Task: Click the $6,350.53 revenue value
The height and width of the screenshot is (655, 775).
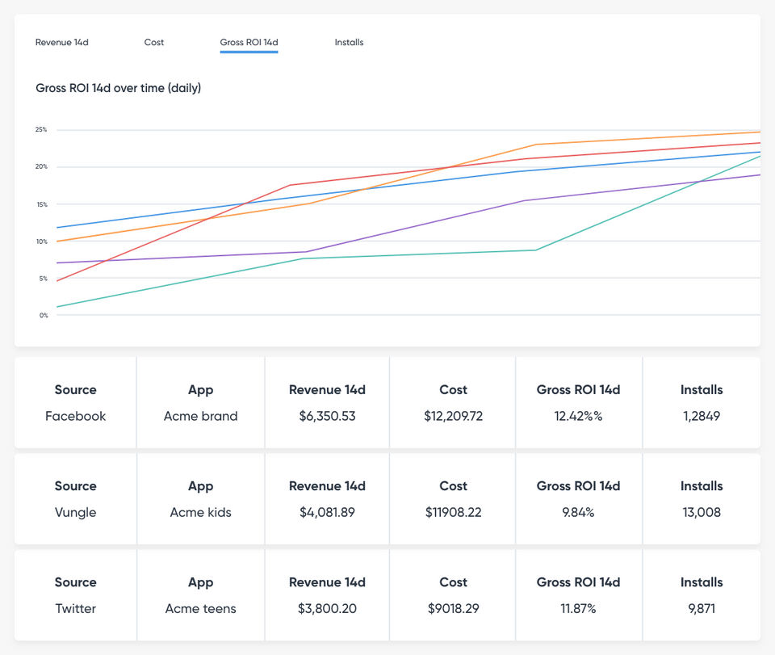Action: tap(327, 416)
